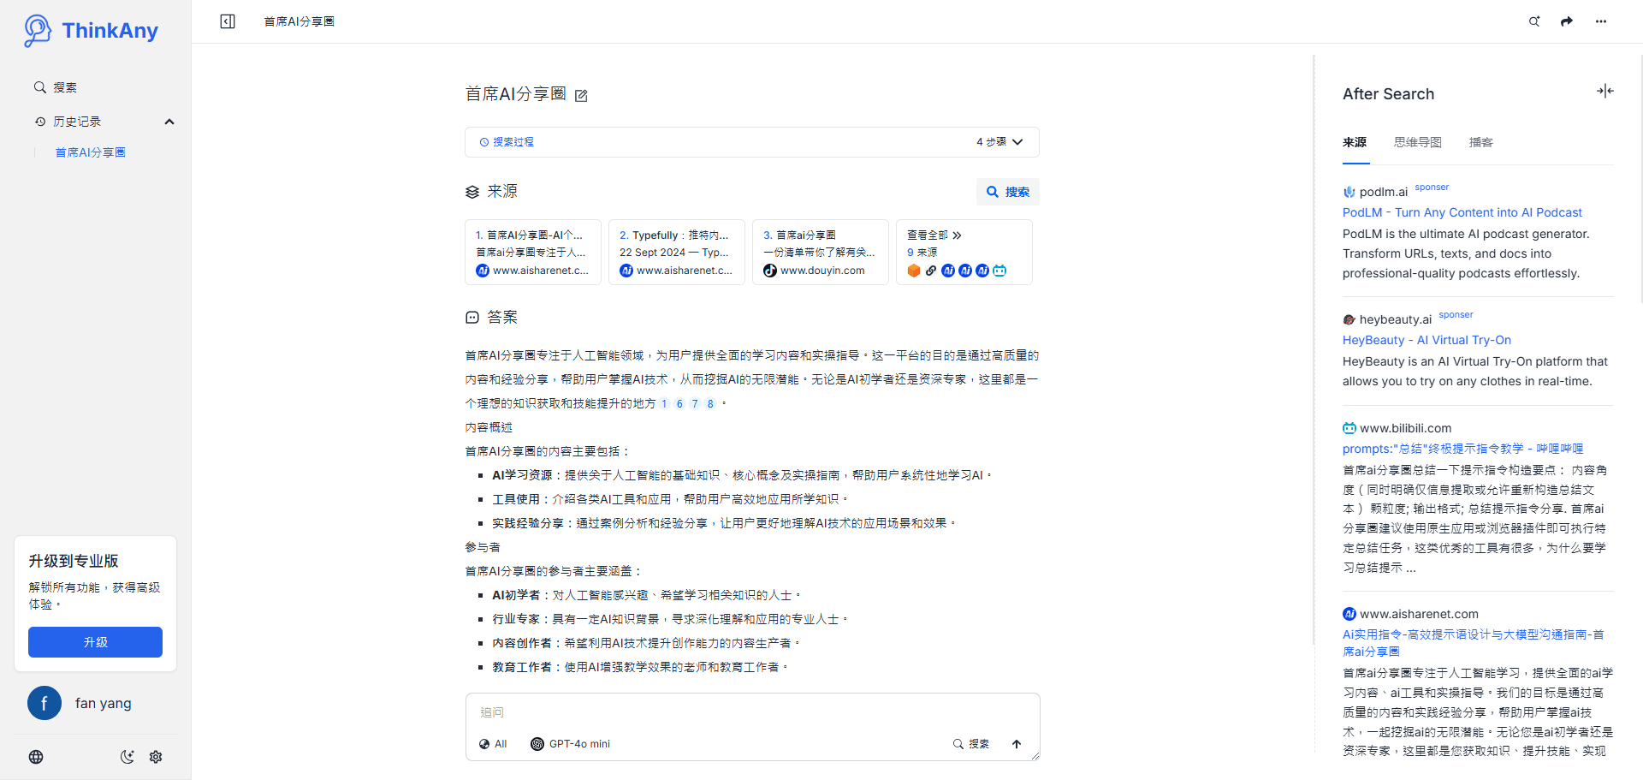Open HeyBeauty - AI Virtual Try-On link
Screen dimensions: 1643x780
[1427, 340]
